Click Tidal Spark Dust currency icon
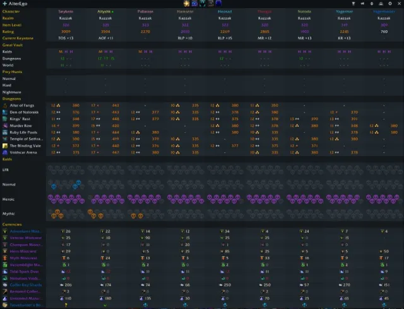404x309 pixels. coord(5,271)
